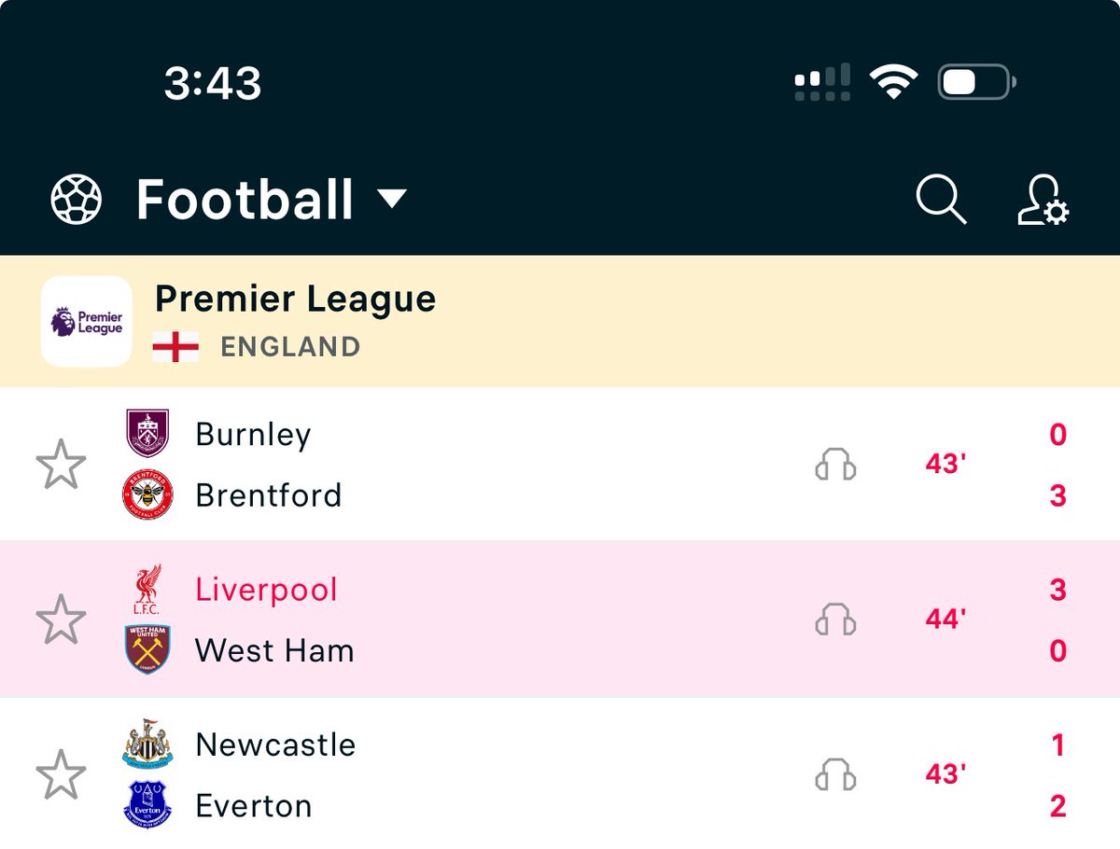Open the Football sport selector title
This screenshot has width=1120, height=849.
[245, 200]
